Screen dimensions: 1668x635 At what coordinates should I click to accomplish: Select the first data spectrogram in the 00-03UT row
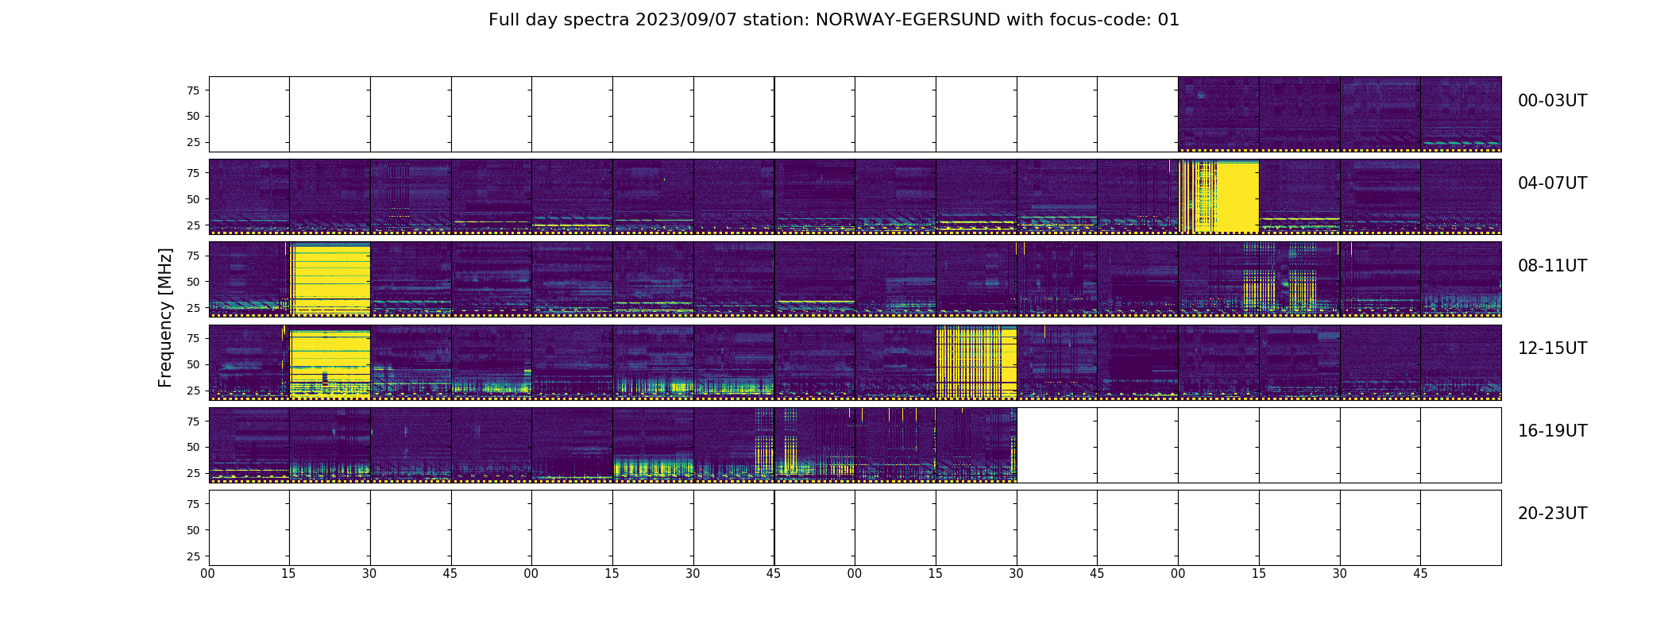tap(1218, 114)
